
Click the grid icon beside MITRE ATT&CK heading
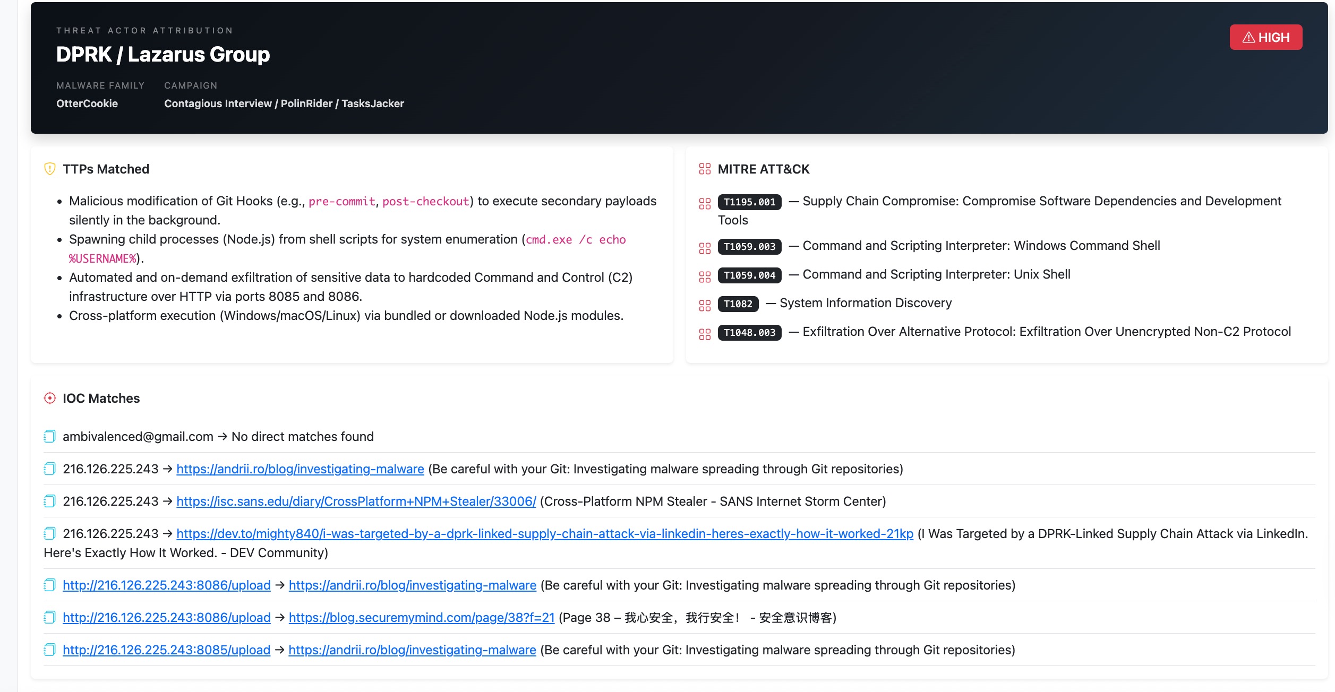click(705, 169)
